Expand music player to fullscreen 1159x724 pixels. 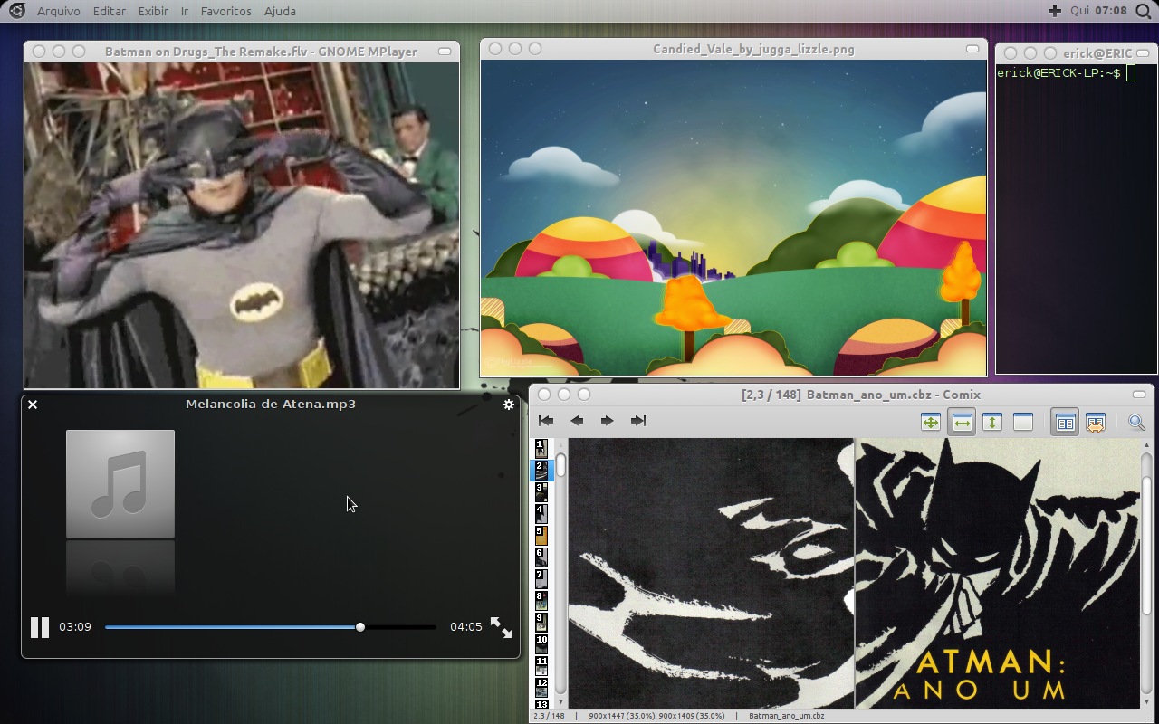pyautogui.click(x=501, y=627)
